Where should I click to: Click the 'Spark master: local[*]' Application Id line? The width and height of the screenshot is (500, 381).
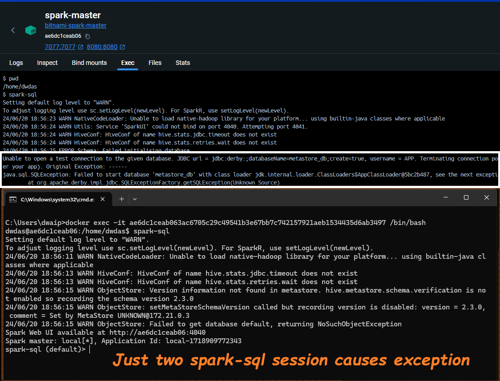tap(123, 341)
